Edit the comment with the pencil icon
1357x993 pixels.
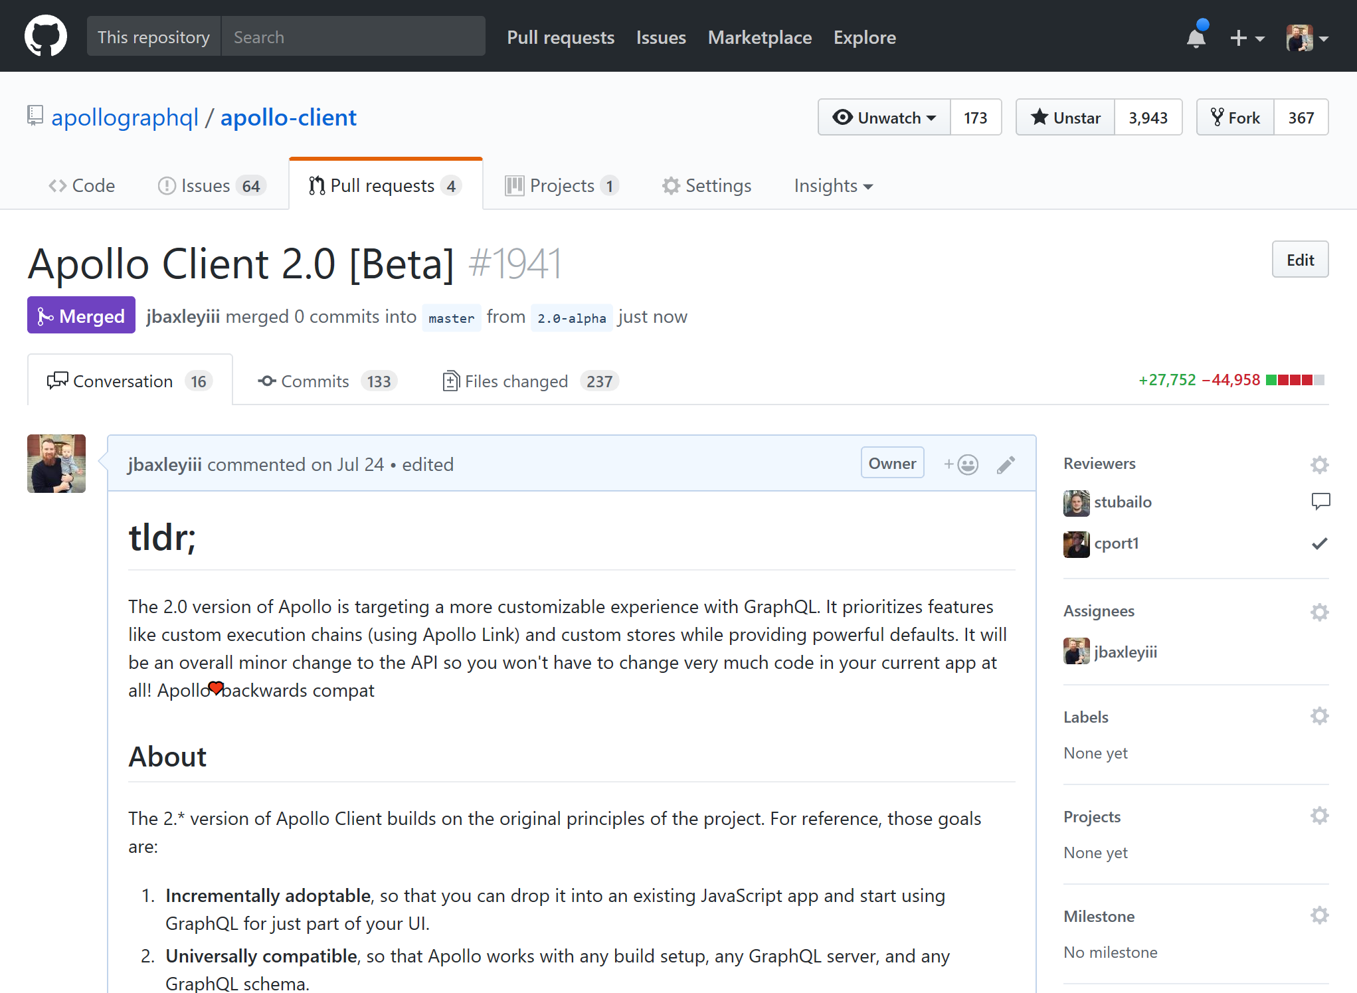pyautogui.click(x=1006, y=465)
